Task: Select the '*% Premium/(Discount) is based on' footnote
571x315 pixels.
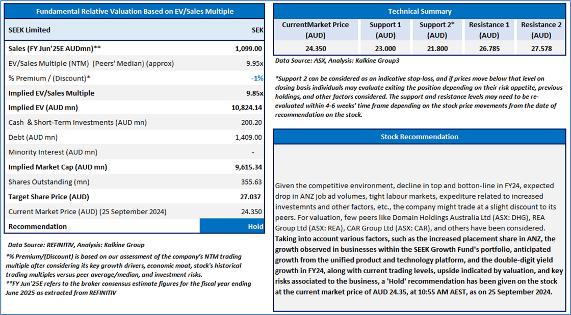Action: [x=124, y=267]
